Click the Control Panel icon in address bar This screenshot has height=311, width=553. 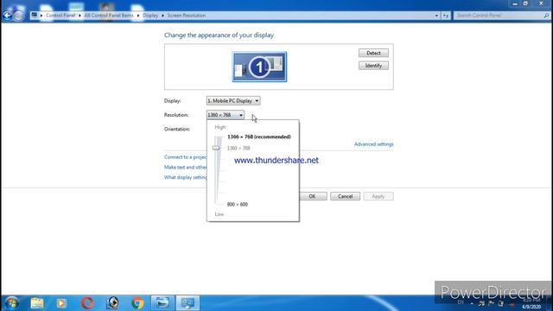pyautogui.click(x=35, y=16)
